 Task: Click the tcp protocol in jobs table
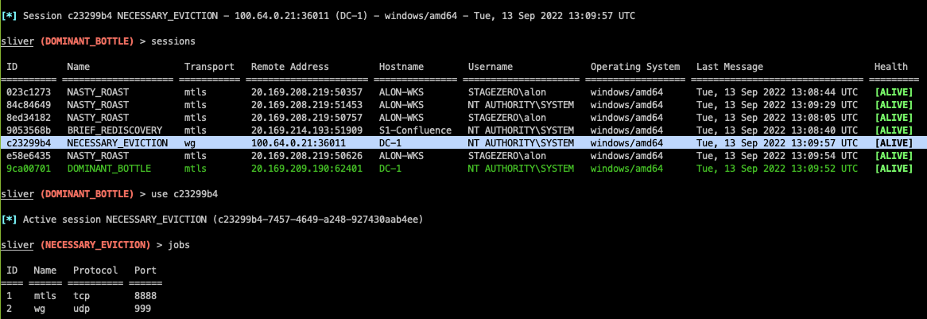81,295
